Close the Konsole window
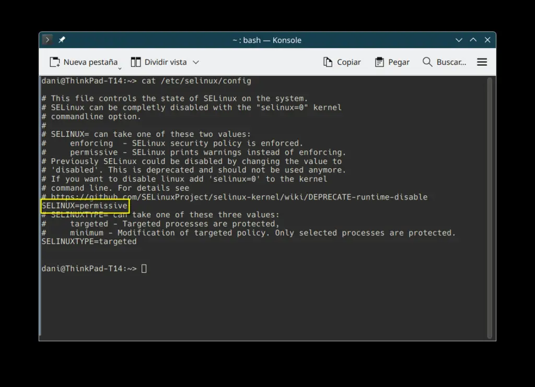The image size is (535, 387). pos(487,40)
